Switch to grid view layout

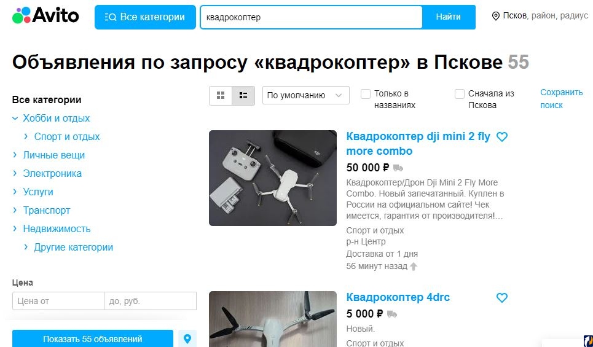click(x=221, y=95)
